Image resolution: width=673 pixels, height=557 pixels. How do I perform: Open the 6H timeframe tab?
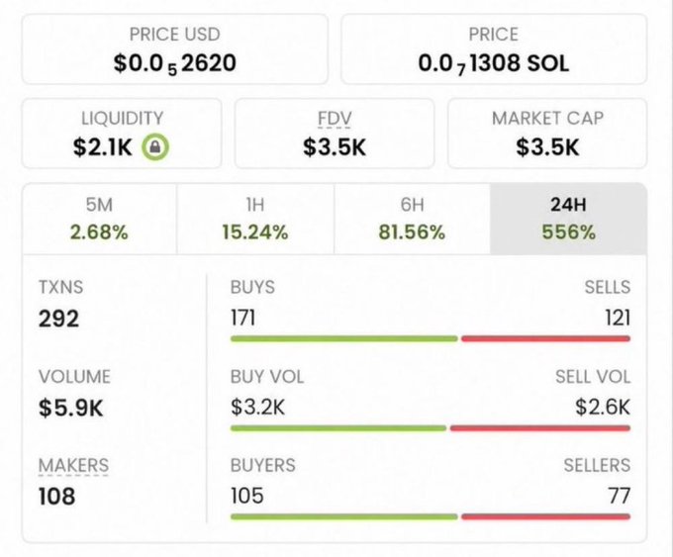point(412,219)
